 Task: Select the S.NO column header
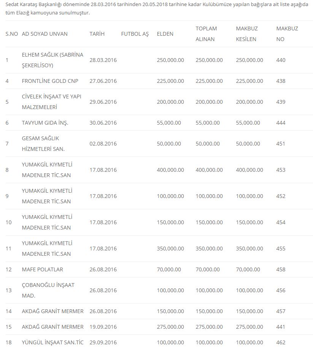11,34
